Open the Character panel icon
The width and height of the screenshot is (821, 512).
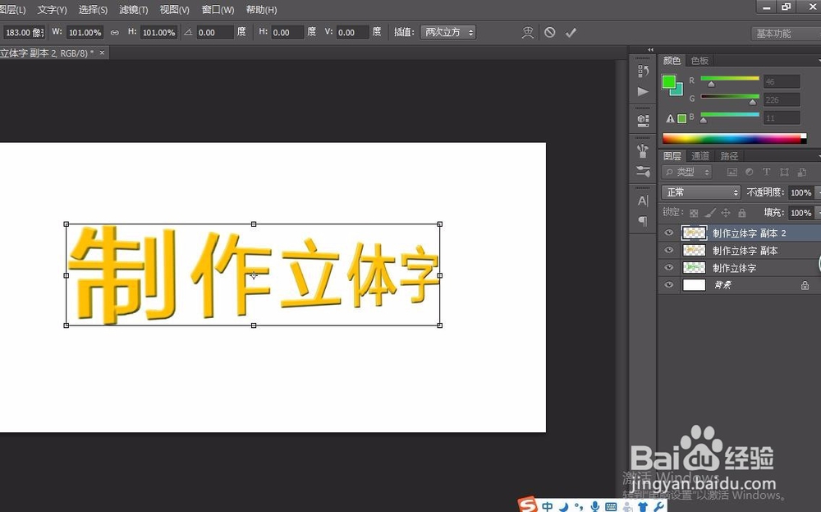tap(643, 201)
